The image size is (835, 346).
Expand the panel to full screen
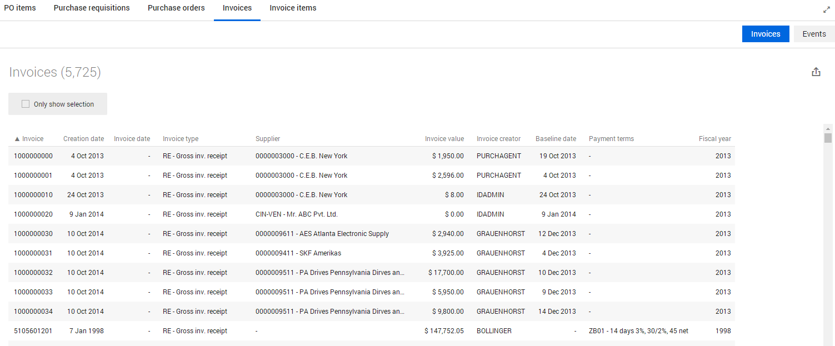(826, 9)
